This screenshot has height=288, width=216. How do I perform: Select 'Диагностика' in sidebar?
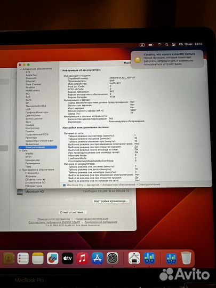[33, 116]
